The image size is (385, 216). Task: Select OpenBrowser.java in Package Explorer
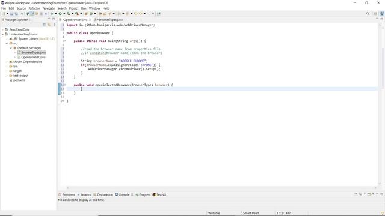31,58
